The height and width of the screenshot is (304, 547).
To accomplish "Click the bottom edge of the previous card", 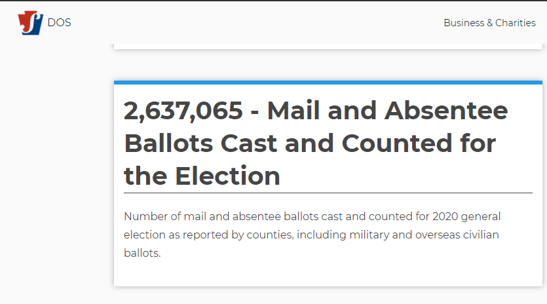I will (x=328, y=47).
